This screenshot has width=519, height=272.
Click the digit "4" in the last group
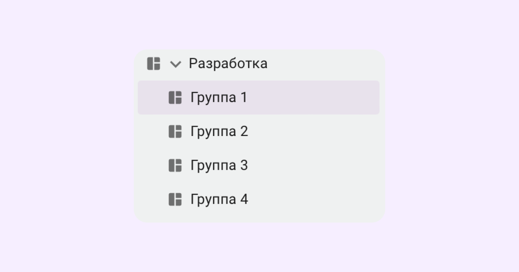(x=244, y=199)
